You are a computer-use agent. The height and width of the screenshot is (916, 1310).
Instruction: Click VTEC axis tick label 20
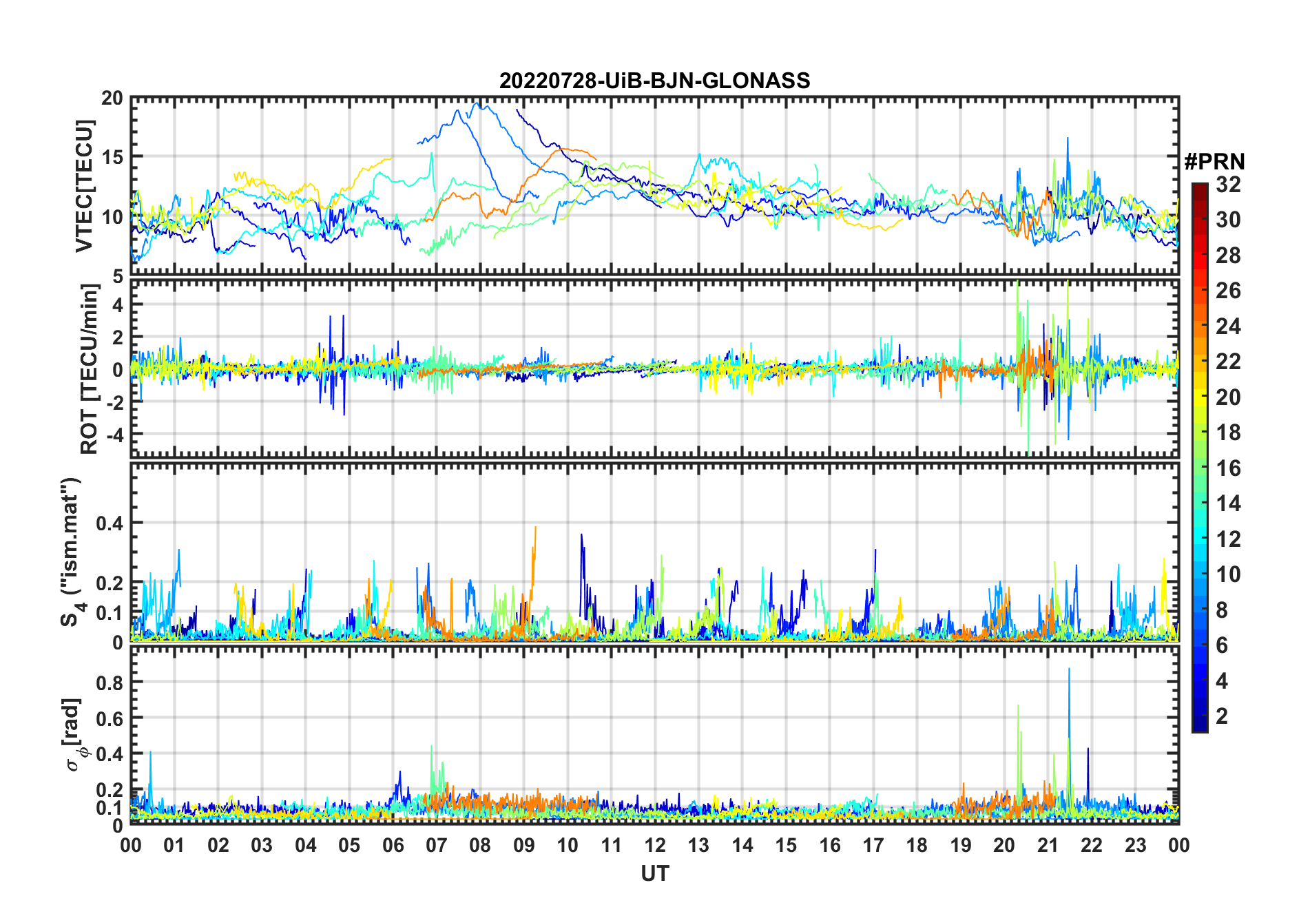pyautogui.click(x=112, y=98)
